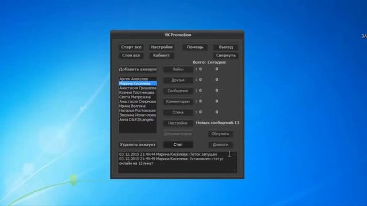This screenshot has width=367, height=206.
Task: Click log line Установлен статус онлайн
Action: (171, 161)
